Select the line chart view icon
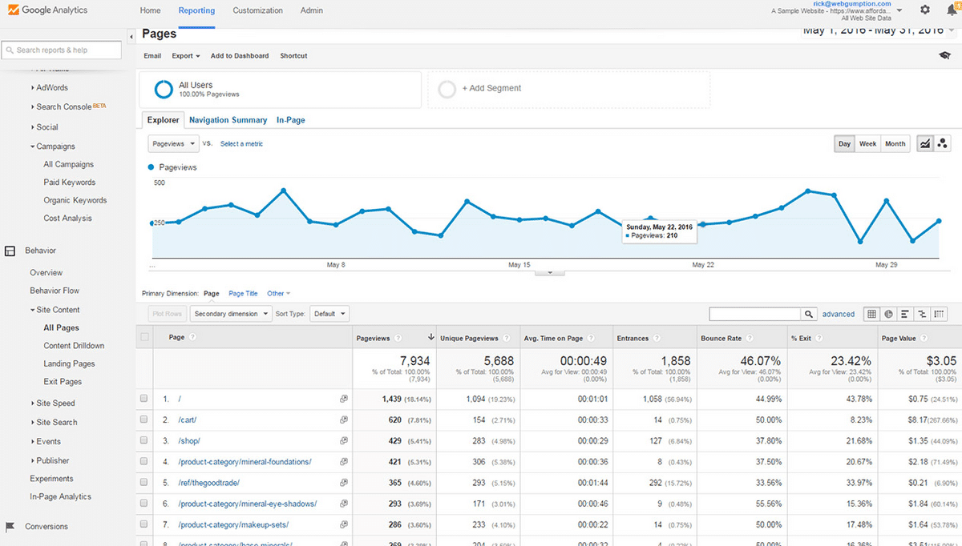 click(x=925, y=143)
